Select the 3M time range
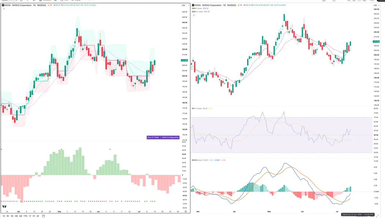 [16, 216]
